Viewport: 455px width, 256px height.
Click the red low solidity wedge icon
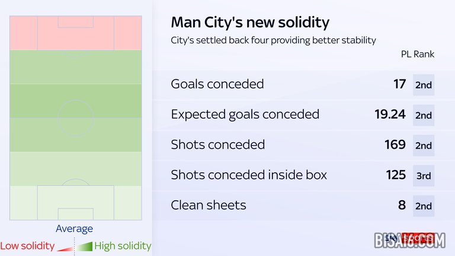point(65,248)
